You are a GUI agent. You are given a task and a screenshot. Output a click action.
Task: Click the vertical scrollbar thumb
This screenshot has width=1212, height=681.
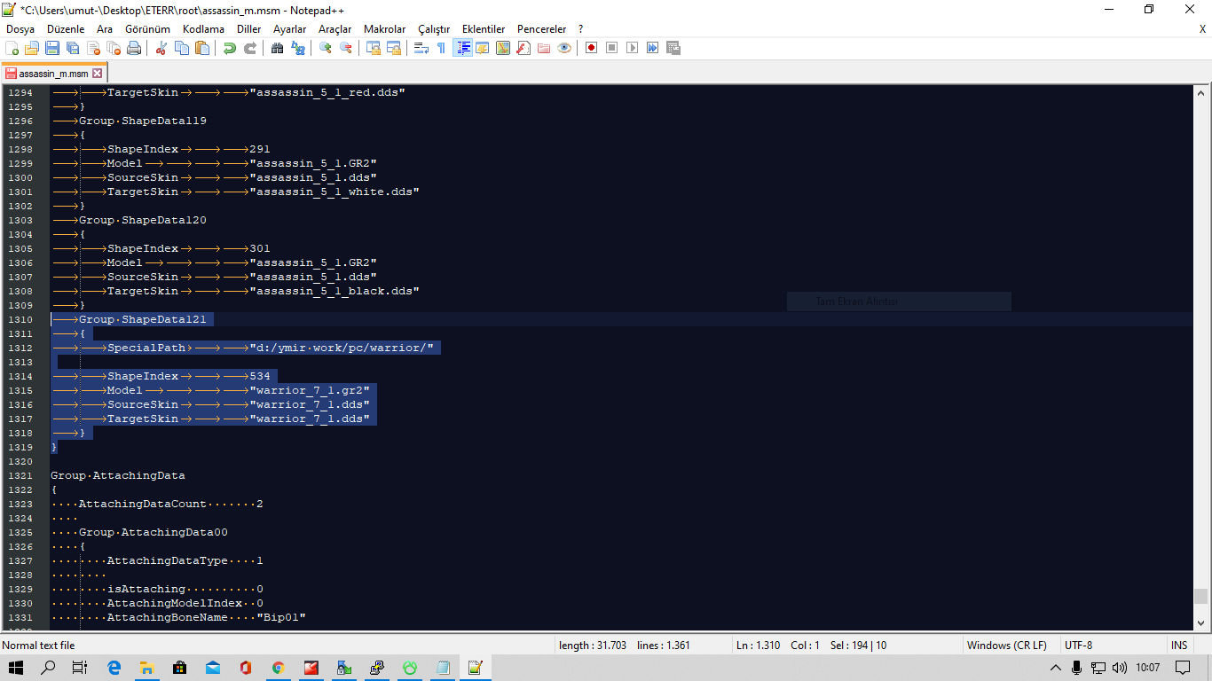pyautogui.click(x=1200, y=596)
